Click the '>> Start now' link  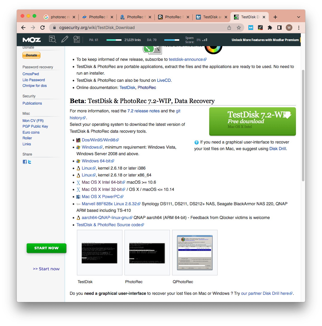[x=46, y=269]
